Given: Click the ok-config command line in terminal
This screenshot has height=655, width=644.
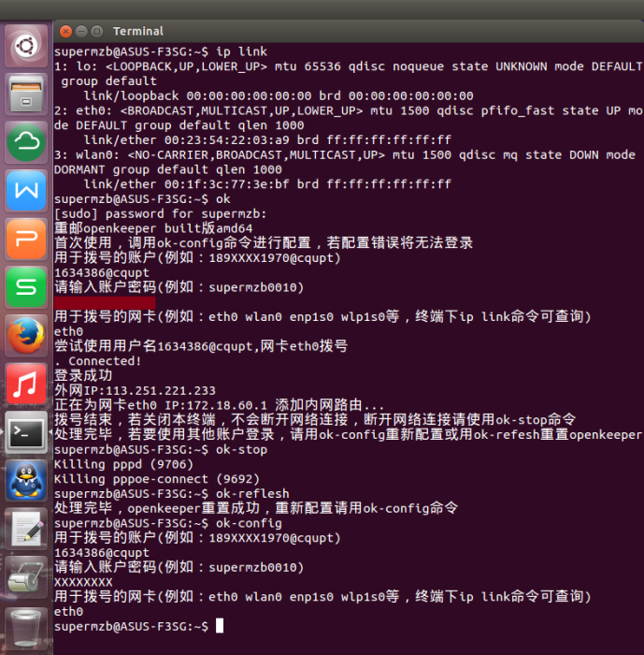Looking at the screenshot, I should pos(168,523).
